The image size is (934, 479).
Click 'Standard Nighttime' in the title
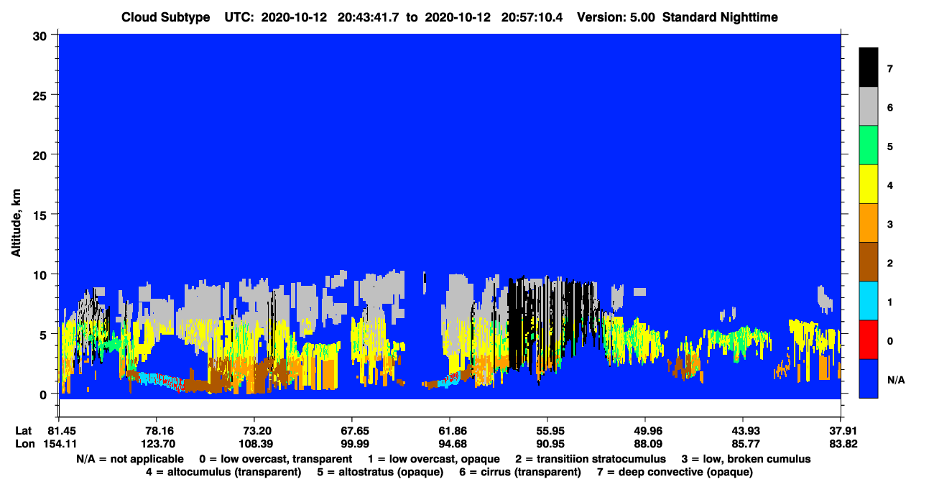[719, 17]
